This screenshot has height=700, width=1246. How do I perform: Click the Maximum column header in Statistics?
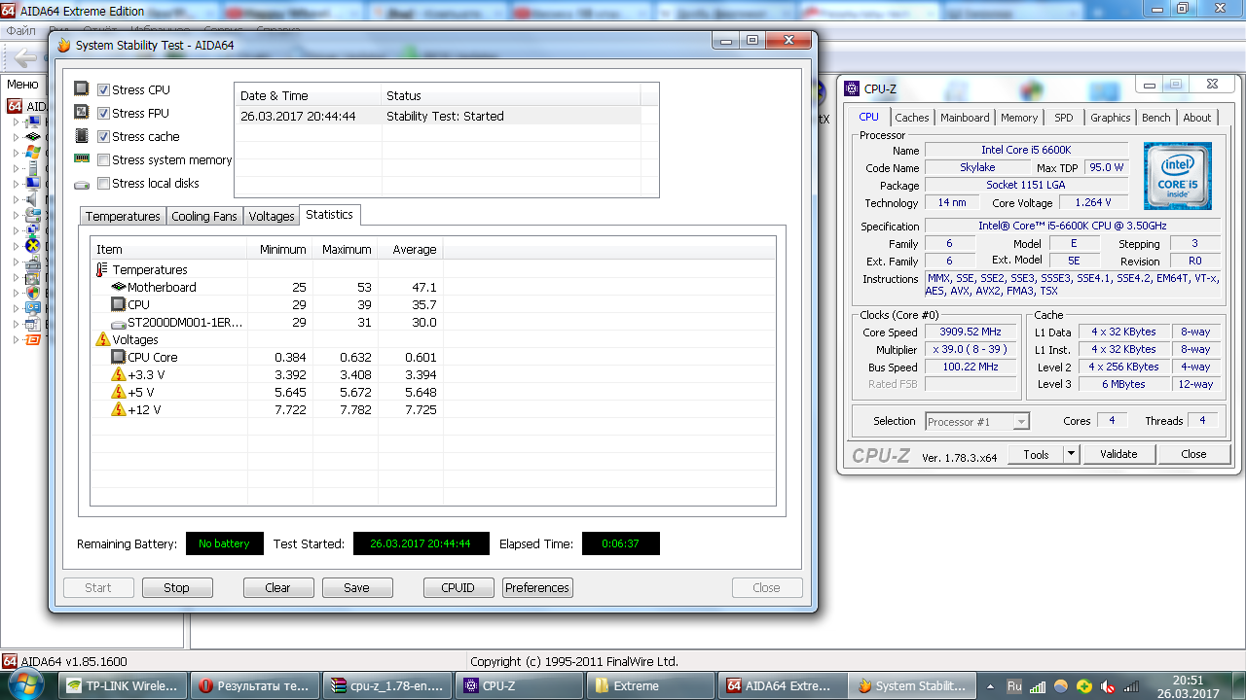[x=347, y=249]
